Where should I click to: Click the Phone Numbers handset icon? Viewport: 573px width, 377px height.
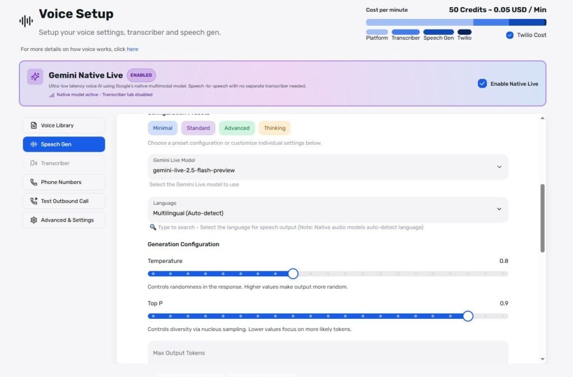pos(34,182)
